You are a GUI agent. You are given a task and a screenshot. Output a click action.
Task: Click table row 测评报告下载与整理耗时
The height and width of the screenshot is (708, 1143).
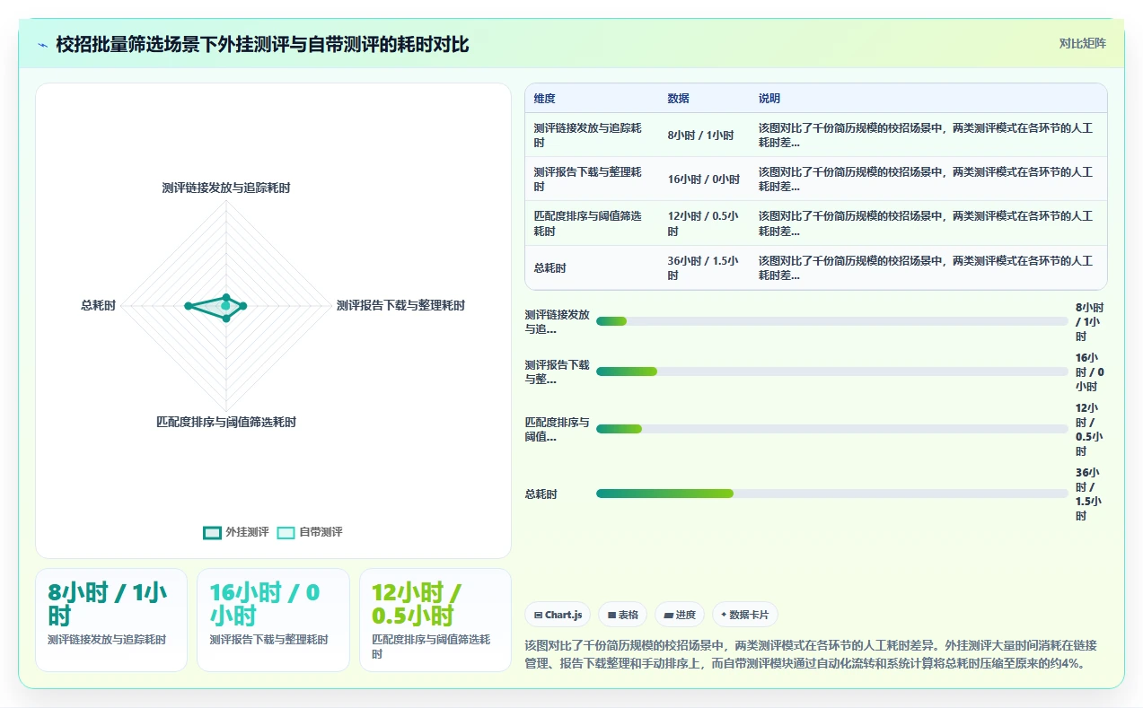[815, 179]
